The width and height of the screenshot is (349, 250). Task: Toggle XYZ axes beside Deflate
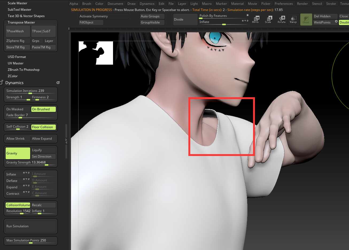point(26,179)
